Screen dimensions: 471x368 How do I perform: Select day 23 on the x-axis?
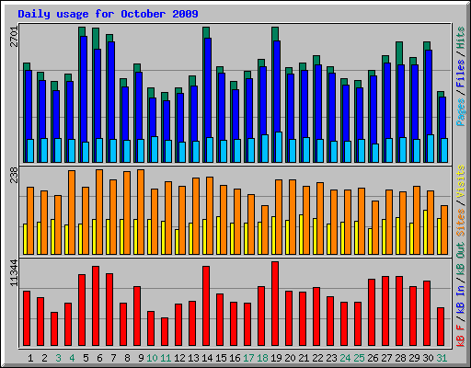click(331, 358)
